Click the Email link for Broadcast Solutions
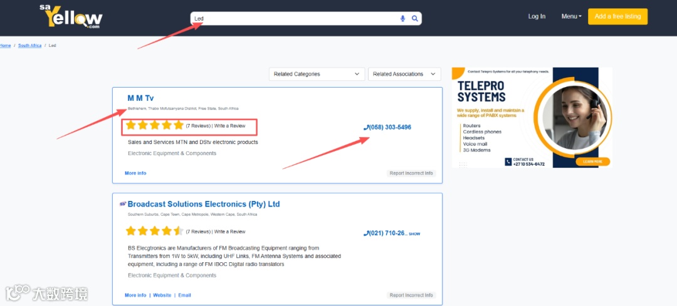Image resolution: width=677 pixels, height=306 pixels. tap(185, 295)
